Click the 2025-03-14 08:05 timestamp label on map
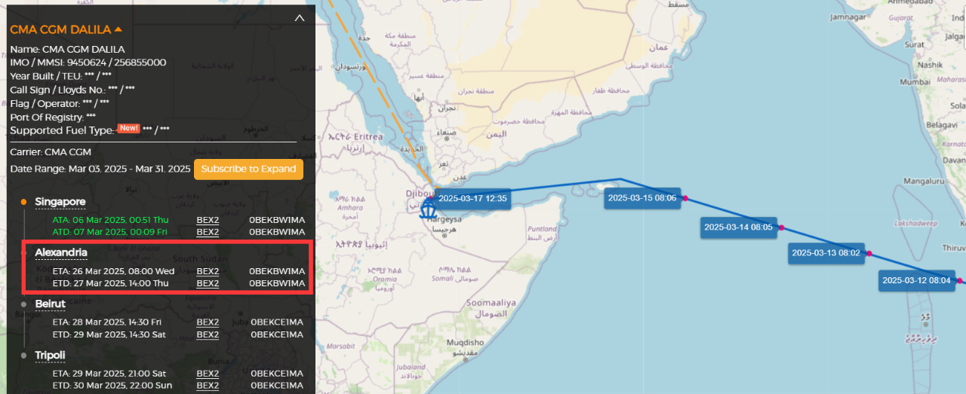966x394 pixels. (x=738, y=227)
